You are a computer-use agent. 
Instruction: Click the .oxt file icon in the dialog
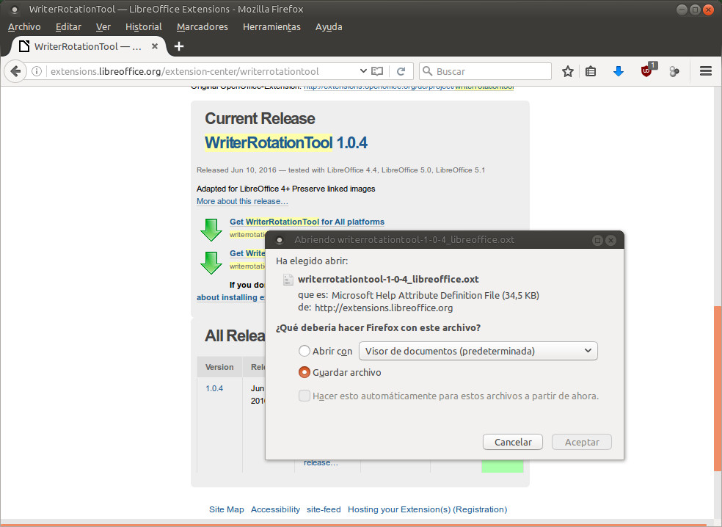click(x=288, y=280)
